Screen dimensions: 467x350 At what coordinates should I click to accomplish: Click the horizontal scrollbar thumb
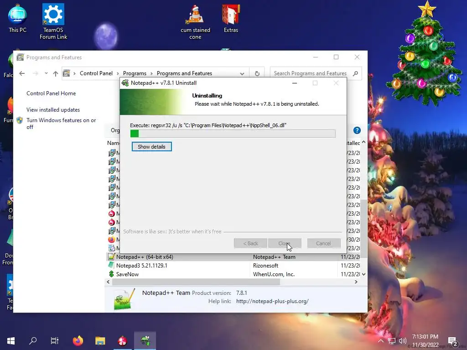tap(196, 282)
